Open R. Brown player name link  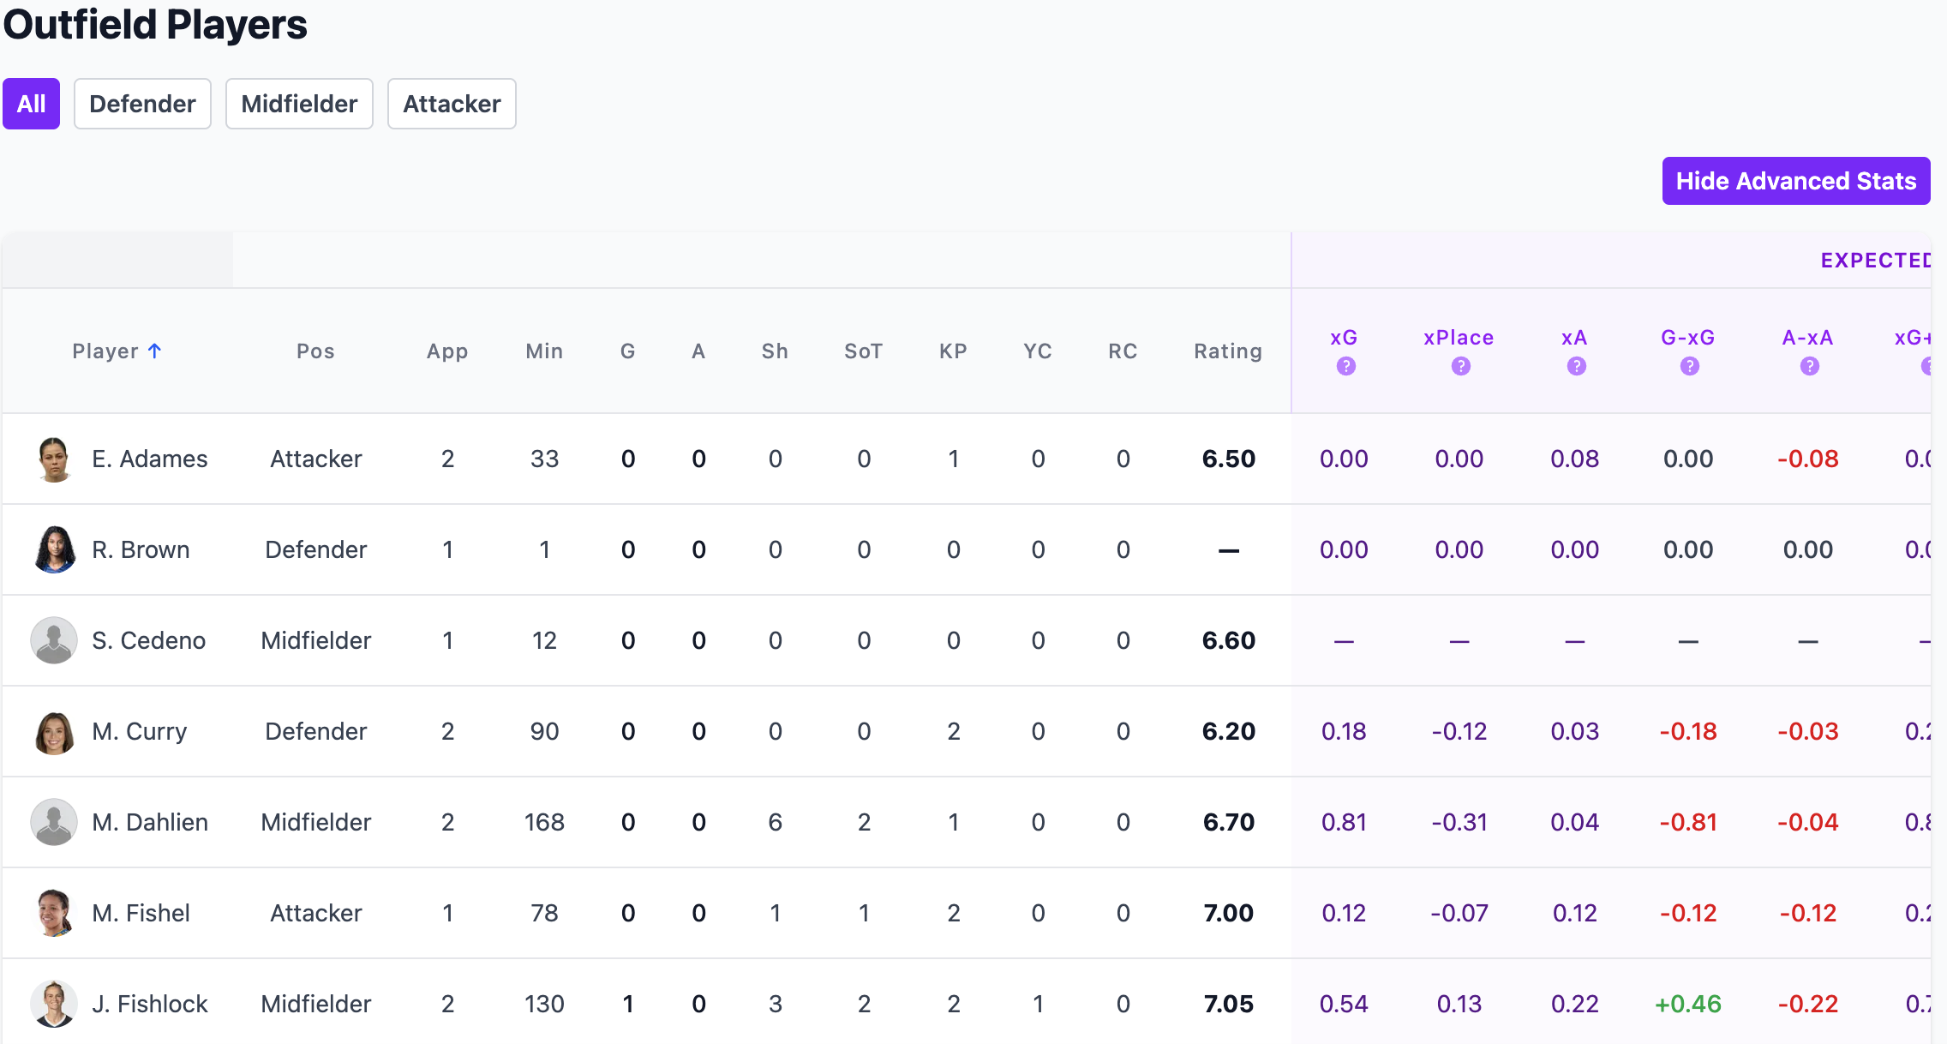click(141, 549)
